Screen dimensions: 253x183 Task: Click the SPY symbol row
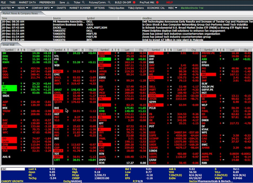(x=27, y=68)
